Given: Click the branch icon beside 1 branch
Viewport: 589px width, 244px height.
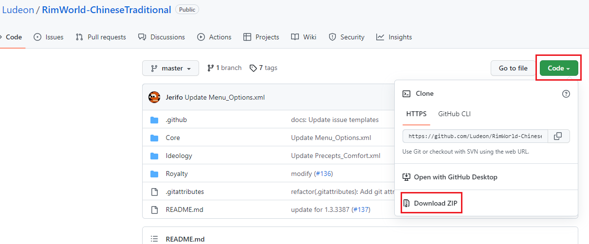Looking at the screenshot, I should tap(211, 68).
